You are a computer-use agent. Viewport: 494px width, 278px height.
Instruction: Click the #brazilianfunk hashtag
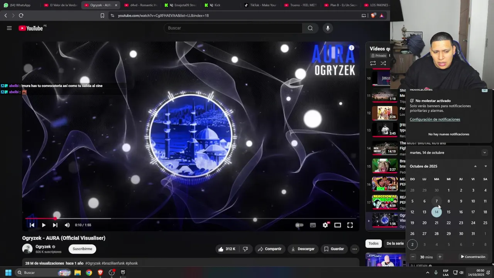pyautogui.click(x=113, y=263)
